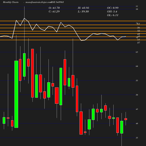This screenshot has height=146, width=146.
Task: Click the 60 price axis label
Action: click(x=137, y=66)
